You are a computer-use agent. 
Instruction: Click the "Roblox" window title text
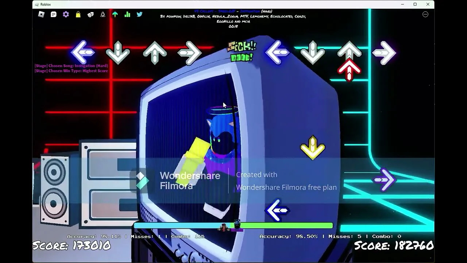pyautogui.click(x=46, y=4)
